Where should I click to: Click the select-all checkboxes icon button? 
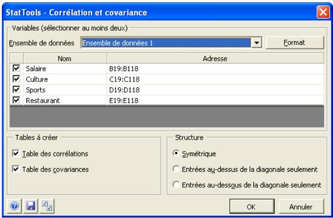(47, 206)
